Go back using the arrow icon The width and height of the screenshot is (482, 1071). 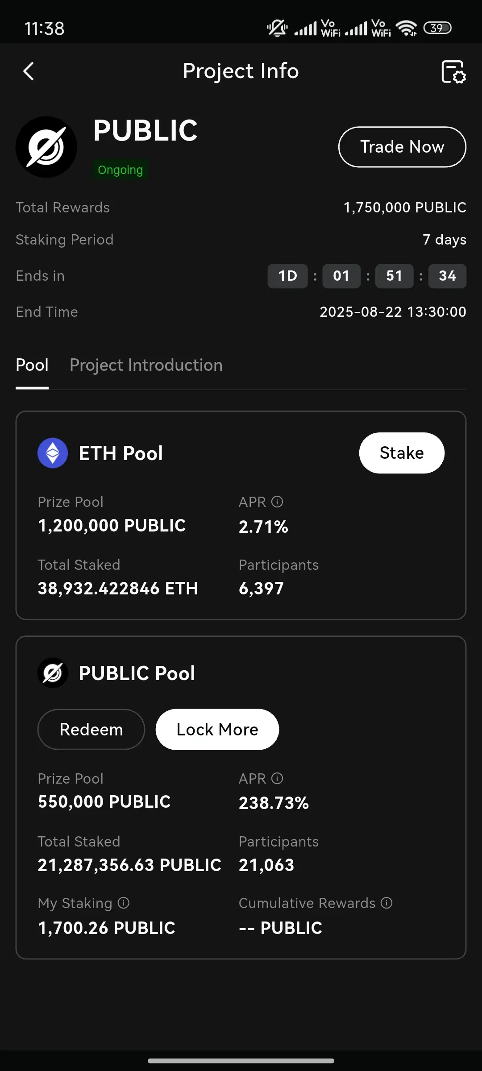click(x=29, y=71)
